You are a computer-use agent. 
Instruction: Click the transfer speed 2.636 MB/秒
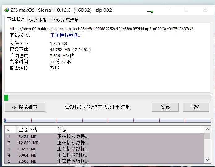62,56
